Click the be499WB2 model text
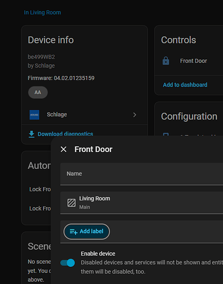 point(42,57)
